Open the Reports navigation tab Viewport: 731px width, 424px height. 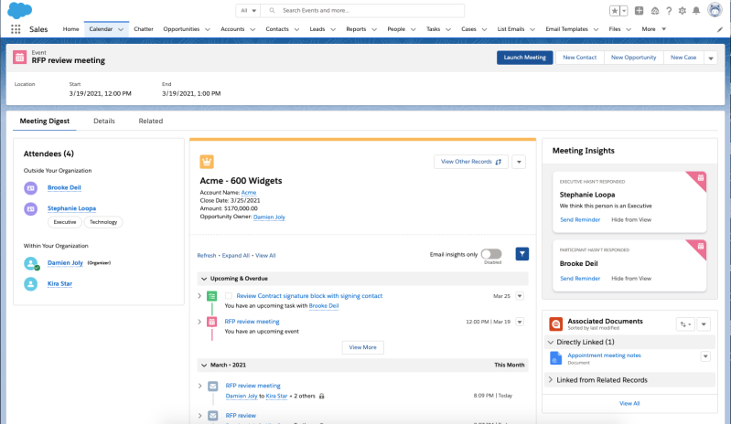point(356,29)
